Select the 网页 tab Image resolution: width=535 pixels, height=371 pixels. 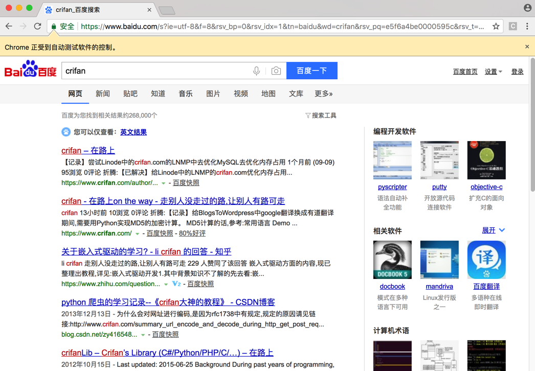tap(75, 94)
